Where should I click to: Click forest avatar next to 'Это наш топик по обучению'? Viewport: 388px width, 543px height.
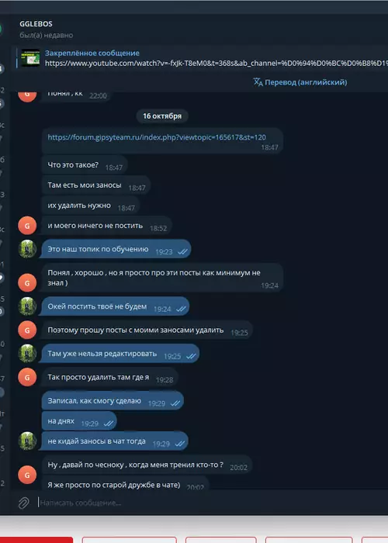click(27, 249)
